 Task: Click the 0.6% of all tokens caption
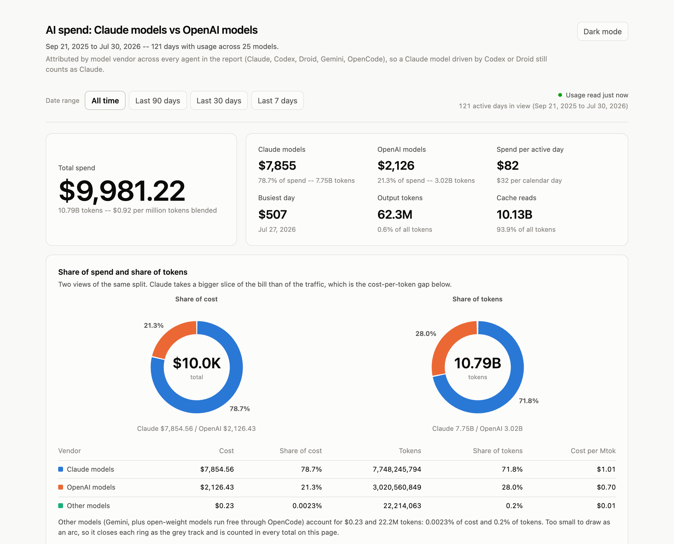(404, 229)
